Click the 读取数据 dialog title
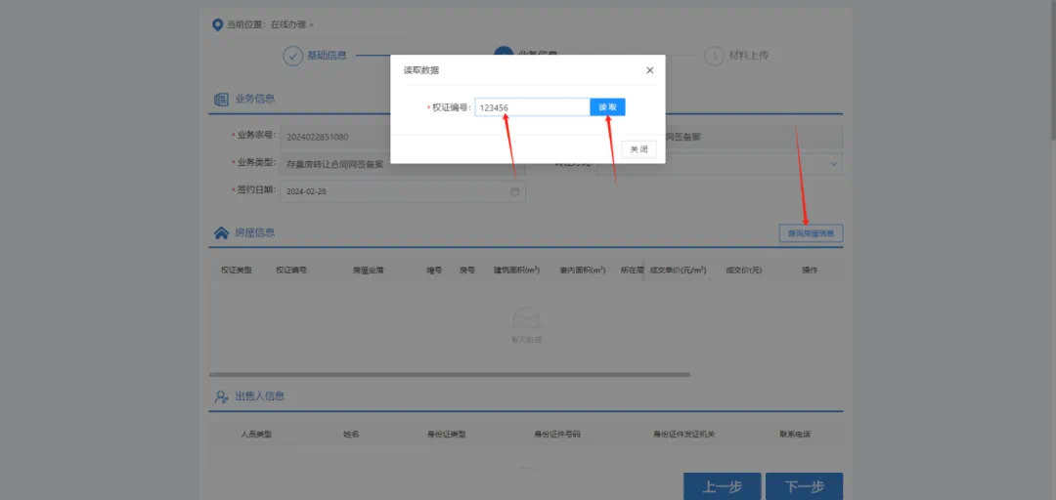 click(420, 70)
